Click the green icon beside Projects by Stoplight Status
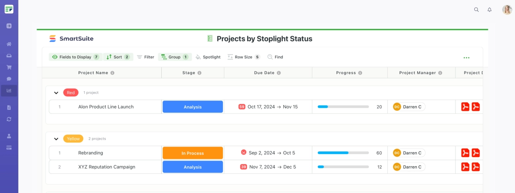515x193 pixels. (210, 39)
